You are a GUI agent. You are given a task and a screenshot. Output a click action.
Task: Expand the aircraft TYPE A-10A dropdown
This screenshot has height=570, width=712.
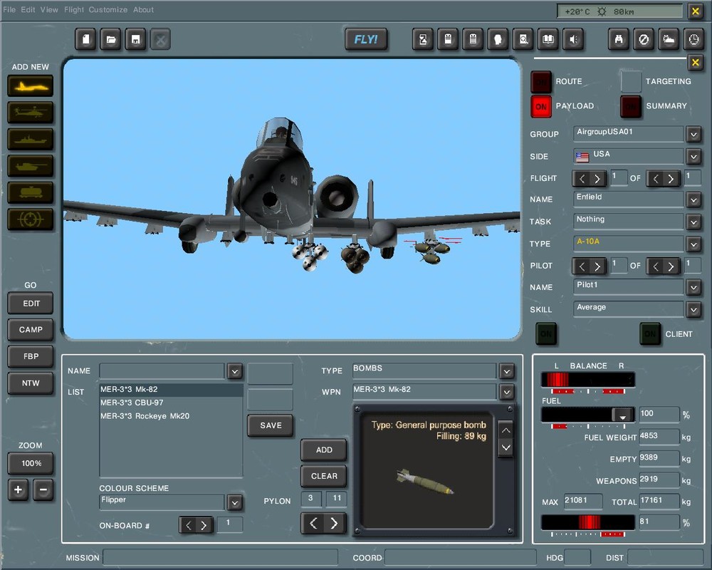tap(693, 244)
